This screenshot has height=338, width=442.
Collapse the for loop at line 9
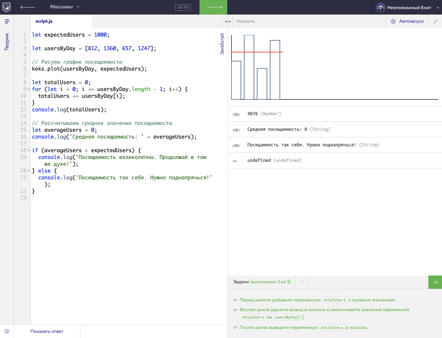[29, 89]
